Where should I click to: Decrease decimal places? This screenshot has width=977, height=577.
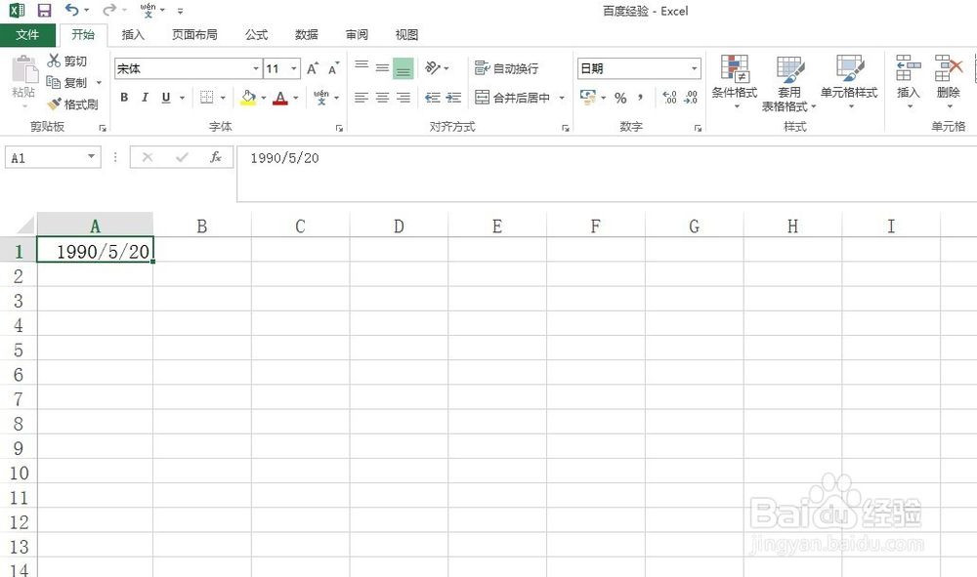(x=691, y=98)
